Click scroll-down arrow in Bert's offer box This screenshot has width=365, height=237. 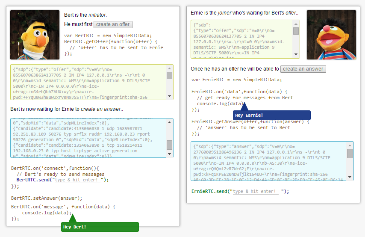[169, 96]
